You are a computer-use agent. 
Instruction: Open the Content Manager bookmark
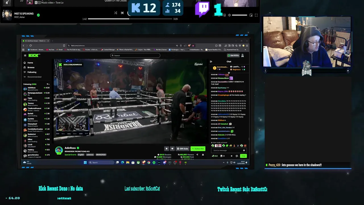tap(108, 50)
